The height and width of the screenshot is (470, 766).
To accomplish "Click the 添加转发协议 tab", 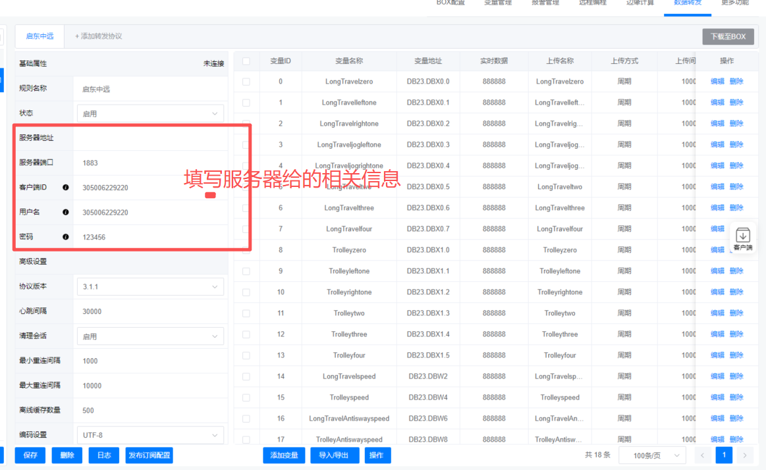I will click(98, 36).
